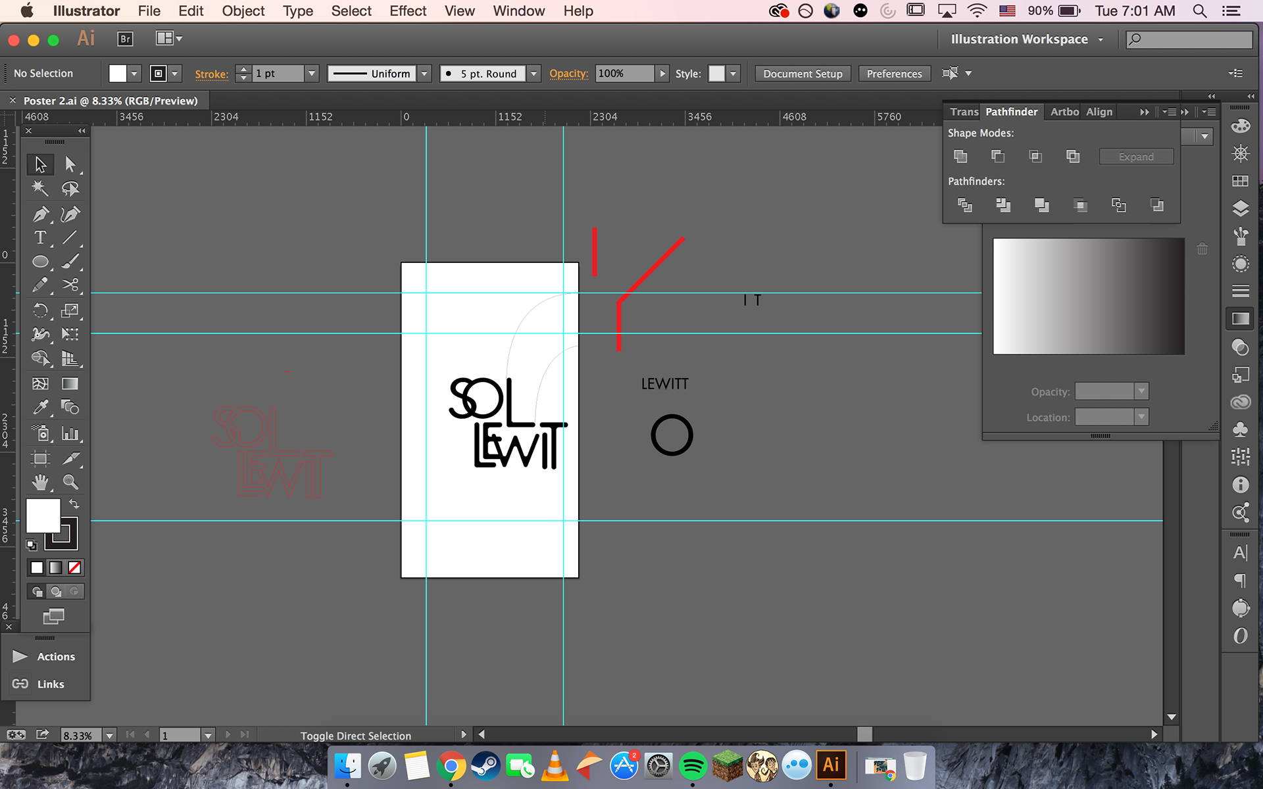Click the white Fill color box
Image resolution: width=1263 pixels, height=789 pixels.
43,515
